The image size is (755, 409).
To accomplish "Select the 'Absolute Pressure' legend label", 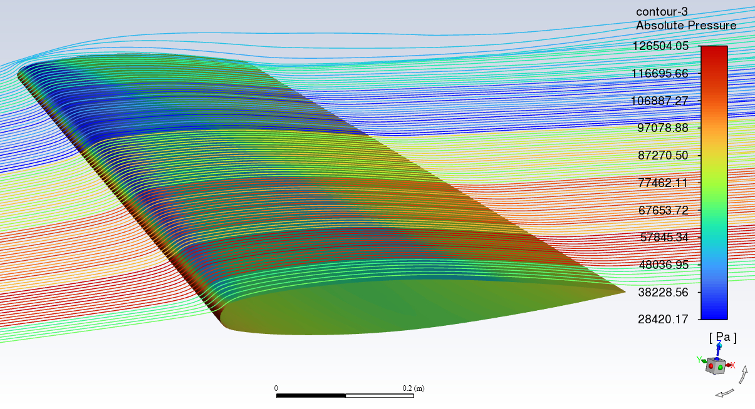I will pos(686,26).
